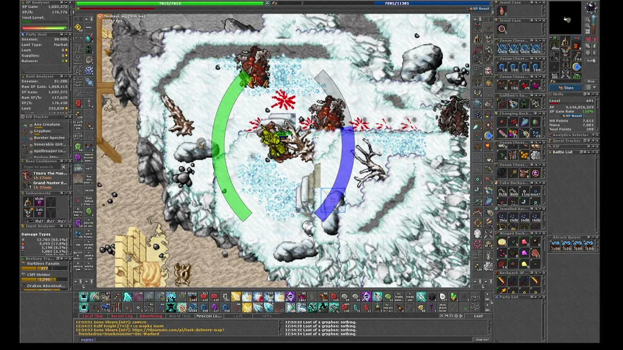Select the Jewelled Backpack item showing 39m
This screenshot has height=350, width=623.
pos(502,217)
